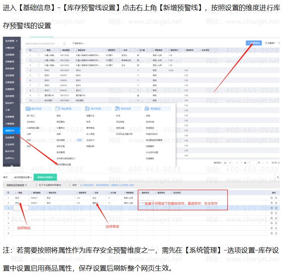The width and height of the screenshot is (286, 280).
Task: Click the empty 商品 cell in lower row 3
Action: tap(21, 208)
